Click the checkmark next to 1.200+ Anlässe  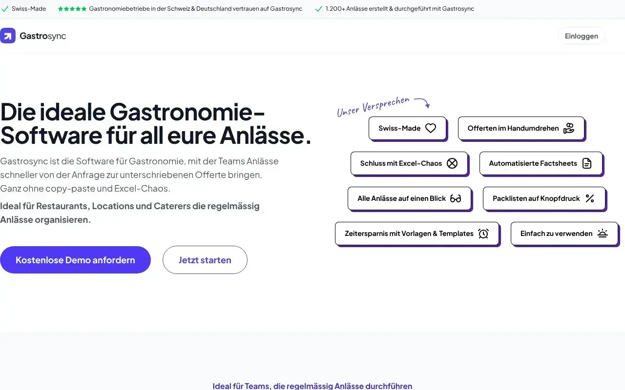pyautogui.click(x=318, y=8)
